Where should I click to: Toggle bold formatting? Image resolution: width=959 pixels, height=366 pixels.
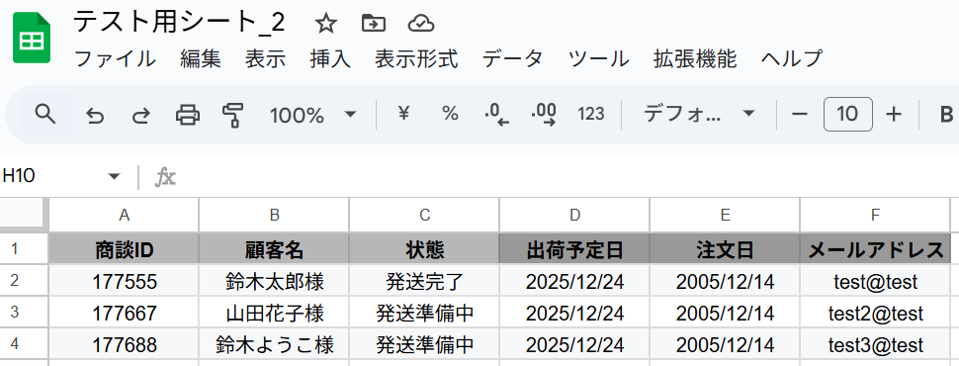pos(946,115)
